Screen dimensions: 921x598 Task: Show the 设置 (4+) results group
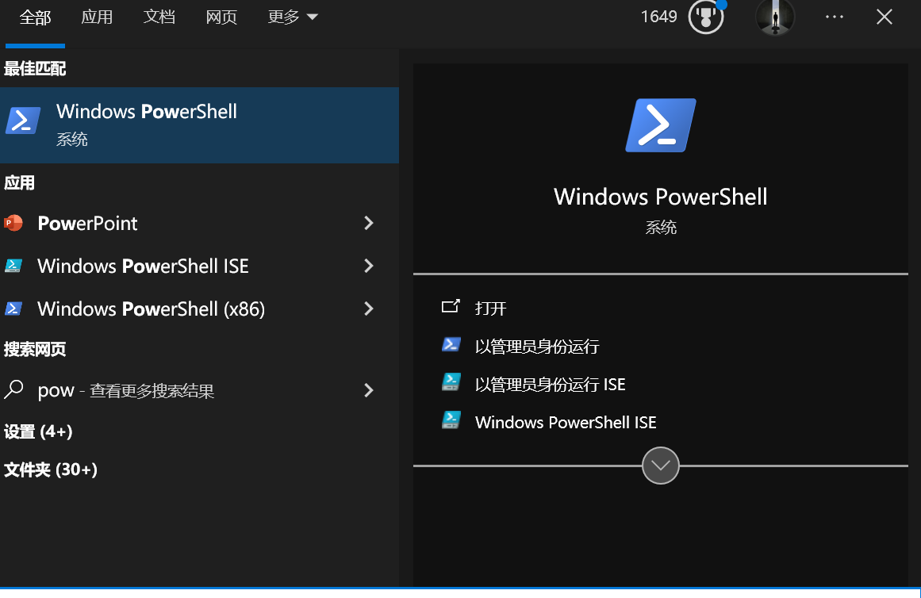point(38,431)
